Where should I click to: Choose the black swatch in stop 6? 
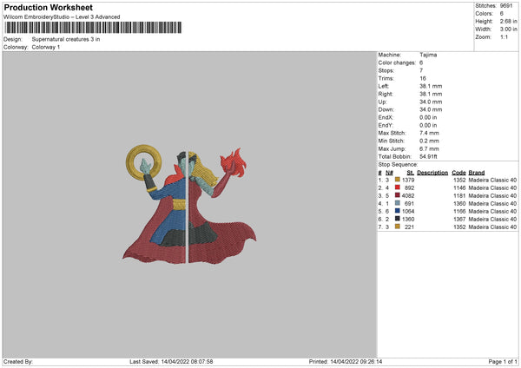point(397,219)
